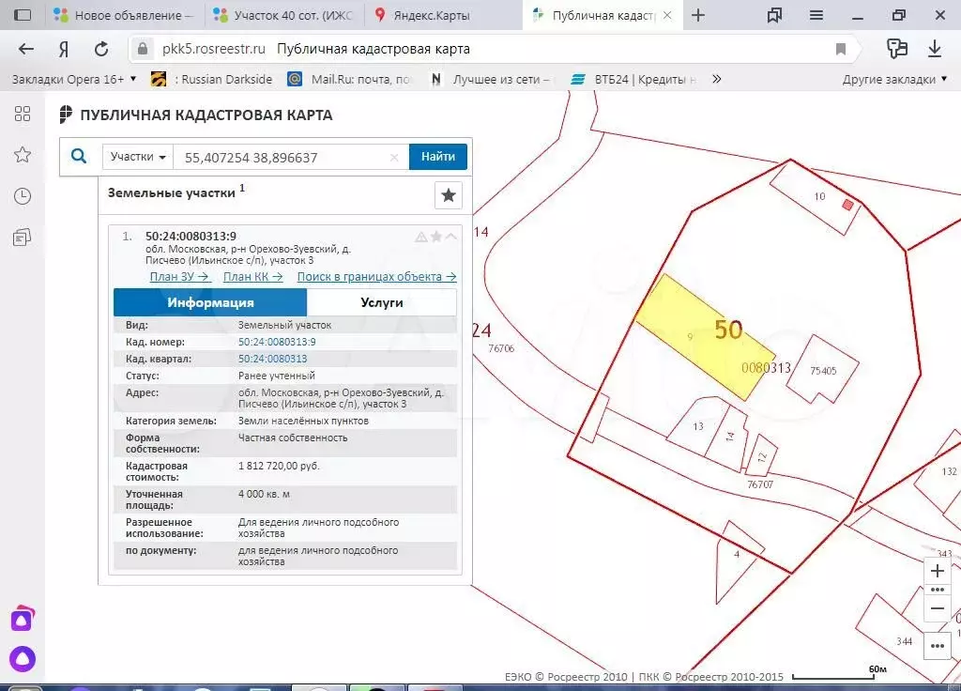Viewport: 961px width, 691px height.
Task: Open the Yandex home button
Action: pos(63,49)
